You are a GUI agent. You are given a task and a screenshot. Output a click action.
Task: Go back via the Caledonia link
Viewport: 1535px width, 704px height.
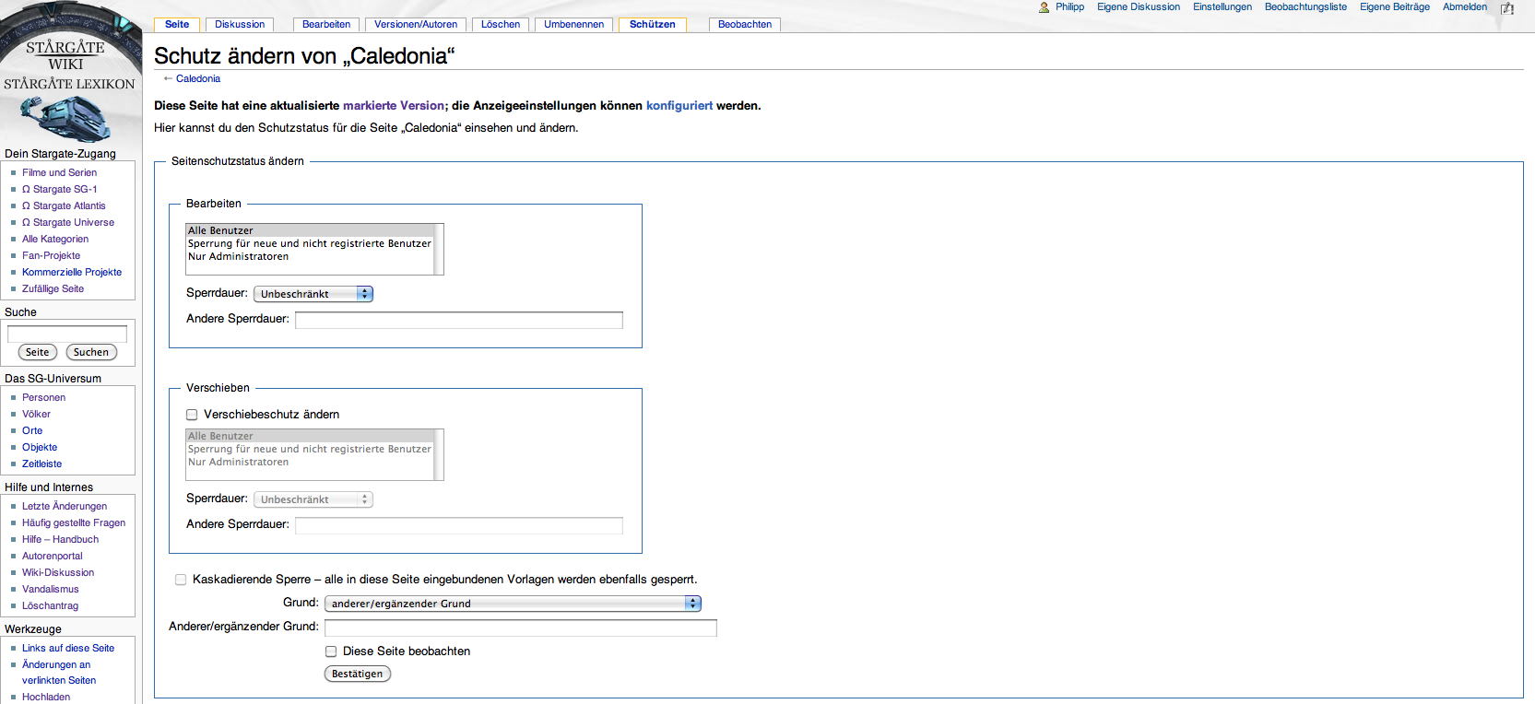pos(197,79)
